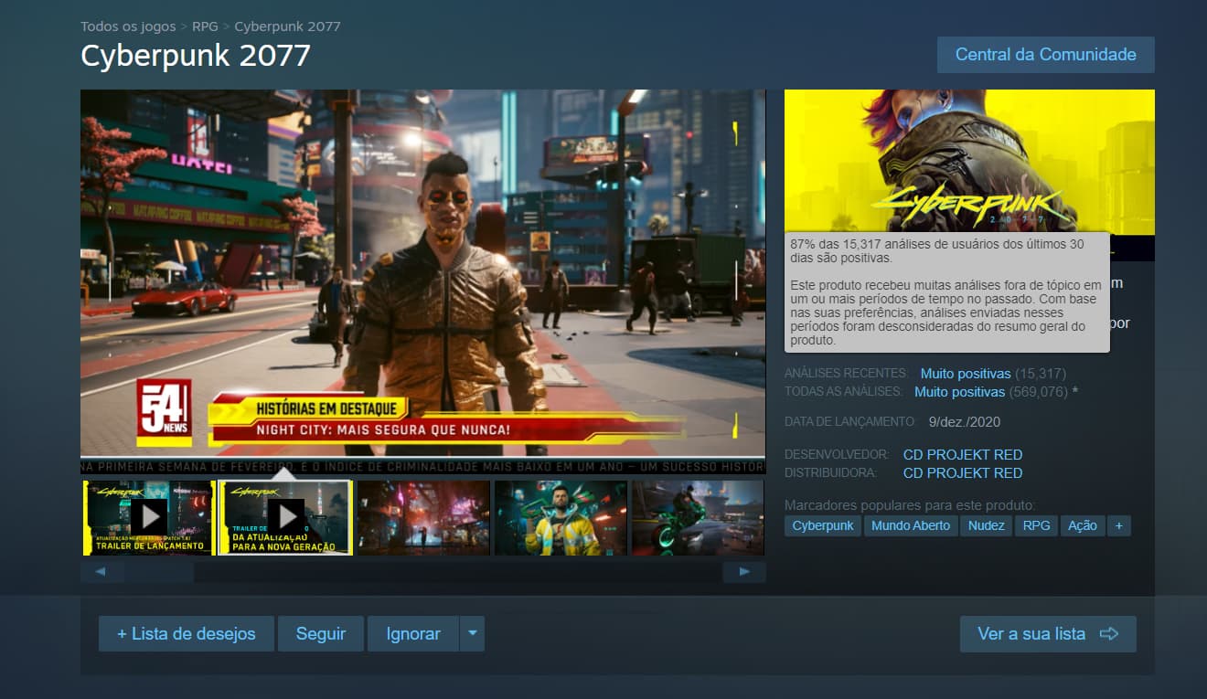
Task: Click the plus button to add tags
Action: coord(1119,525)
